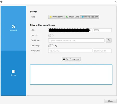Click the port field showing 50001
Screen dimensions: 117x104
(102, 30)
